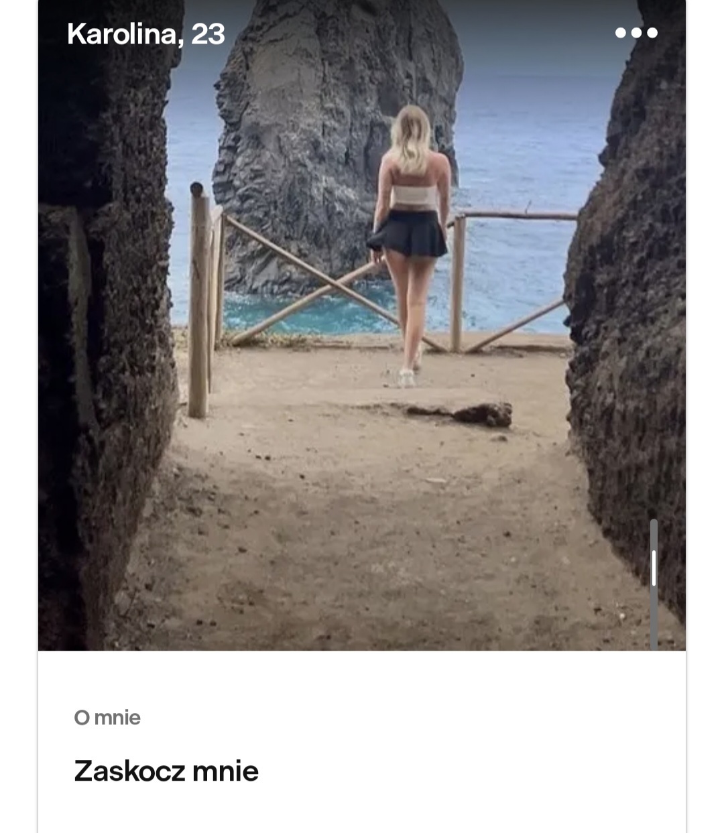
Task: Tap the wooden fence post on left
Action: pos(198,300)
